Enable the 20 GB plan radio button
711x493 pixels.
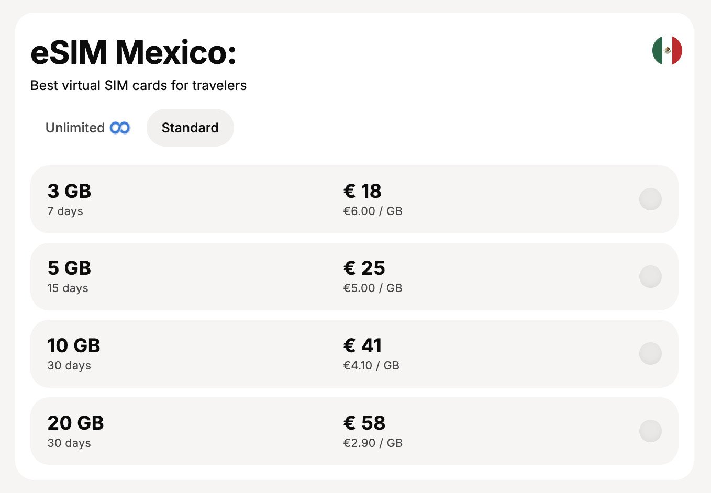pyautogui.click(x=650, y=431)
